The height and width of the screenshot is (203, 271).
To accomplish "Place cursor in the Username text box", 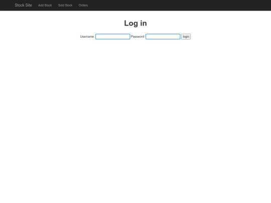I will point(113,37).
